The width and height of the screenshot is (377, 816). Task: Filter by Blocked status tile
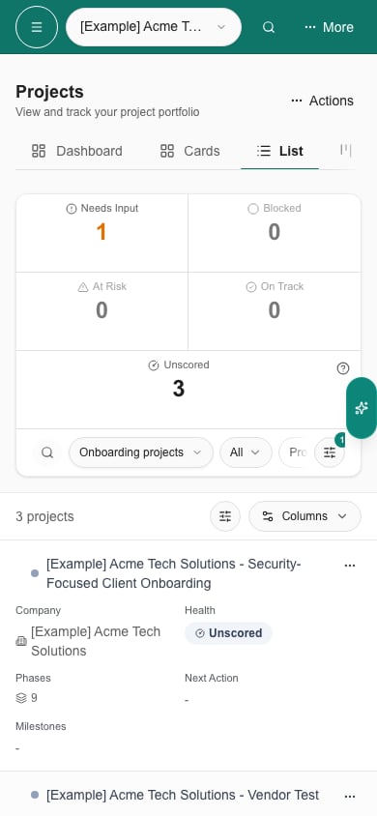coord(275,233)
